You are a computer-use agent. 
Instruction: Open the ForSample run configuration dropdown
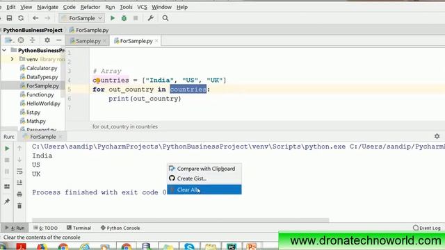point(82,18)
